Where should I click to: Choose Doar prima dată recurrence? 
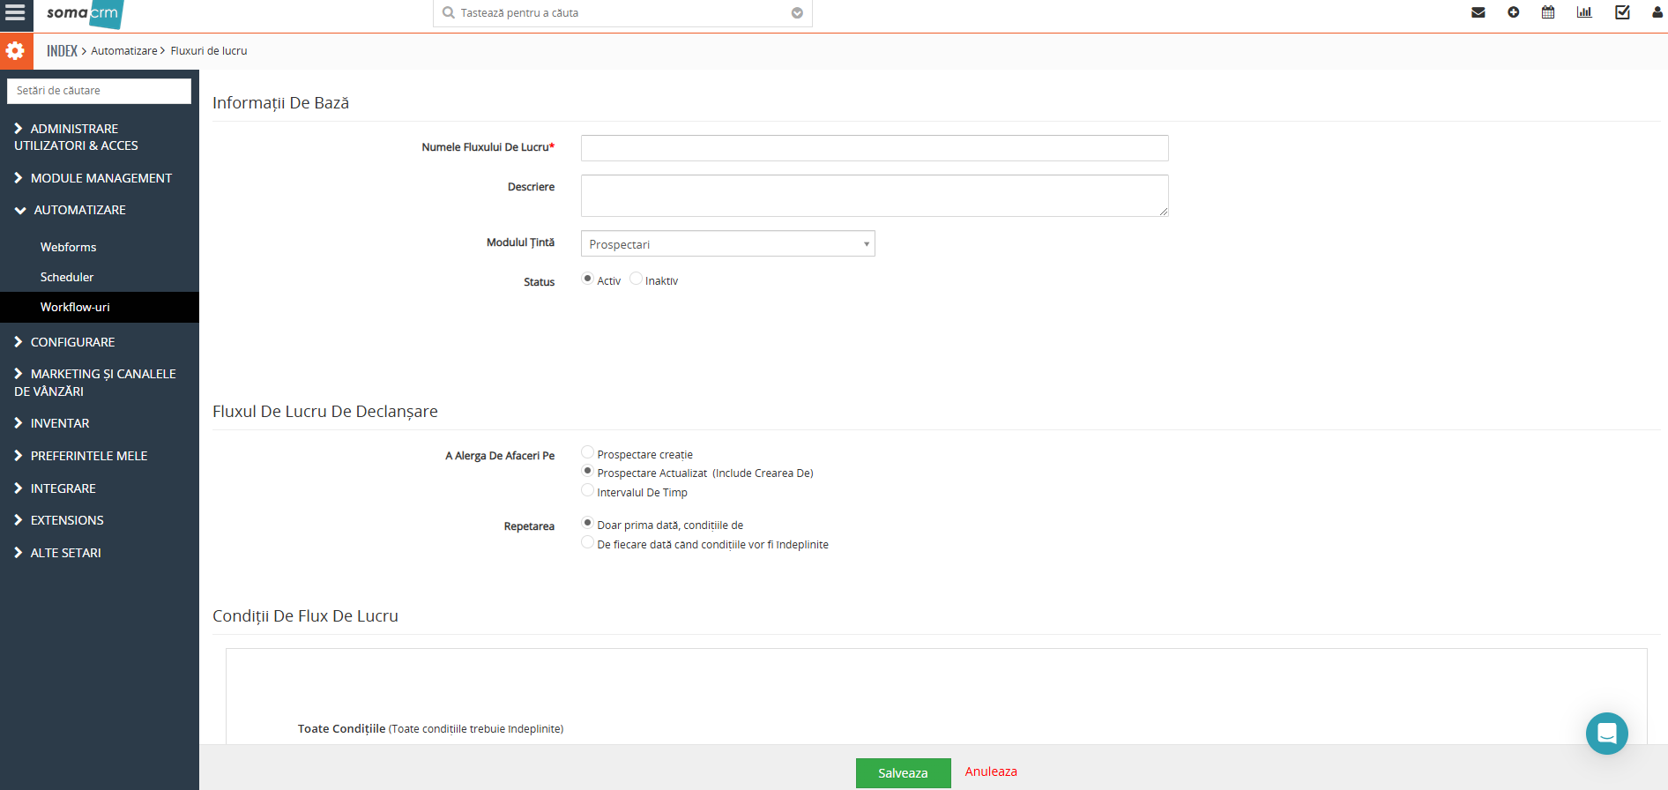point(587,523)
